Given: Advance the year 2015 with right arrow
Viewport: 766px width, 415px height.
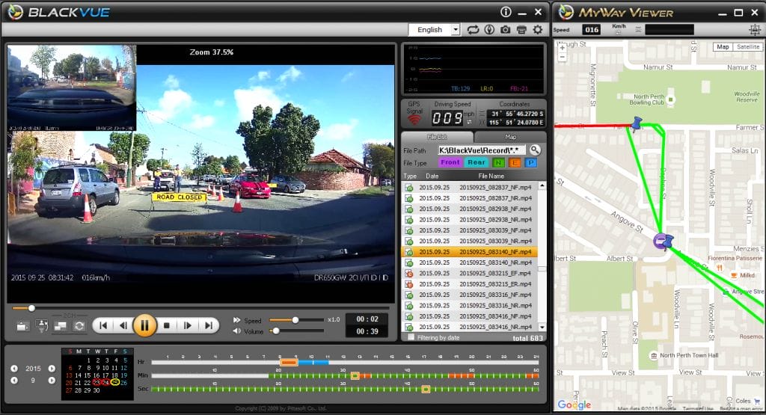Looking at the screenshot, I should 52,368.
